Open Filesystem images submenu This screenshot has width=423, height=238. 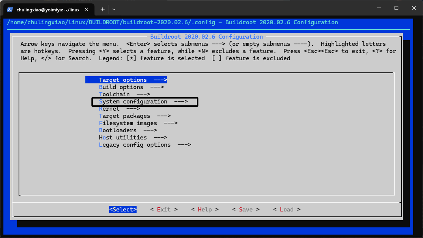coord(138,123)
